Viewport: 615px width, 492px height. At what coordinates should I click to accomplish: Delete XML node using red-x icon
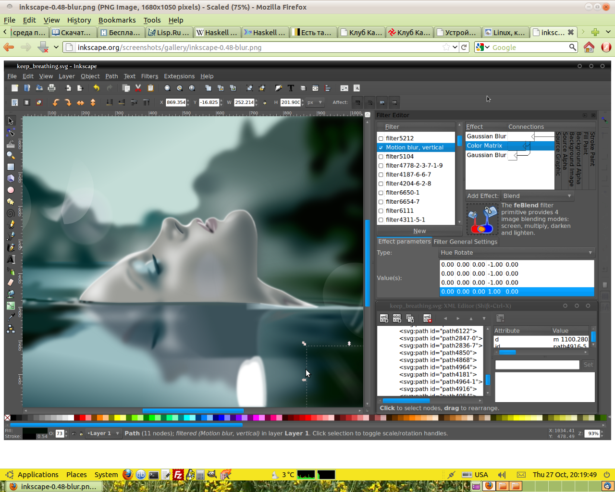(x=427, y=318)
